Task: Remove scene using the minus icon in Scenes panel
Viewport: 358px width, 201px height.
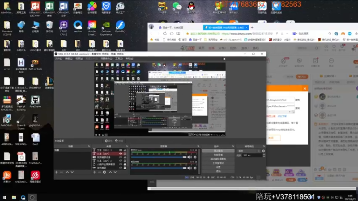Action: click(x=61, y=172)
